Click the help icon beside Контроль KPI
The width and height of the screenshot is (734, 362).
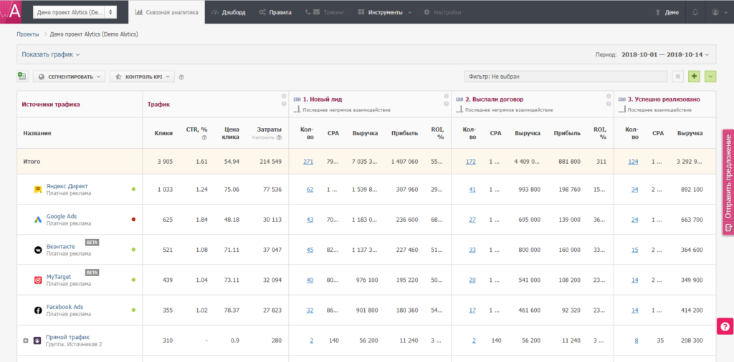point(181,77)
